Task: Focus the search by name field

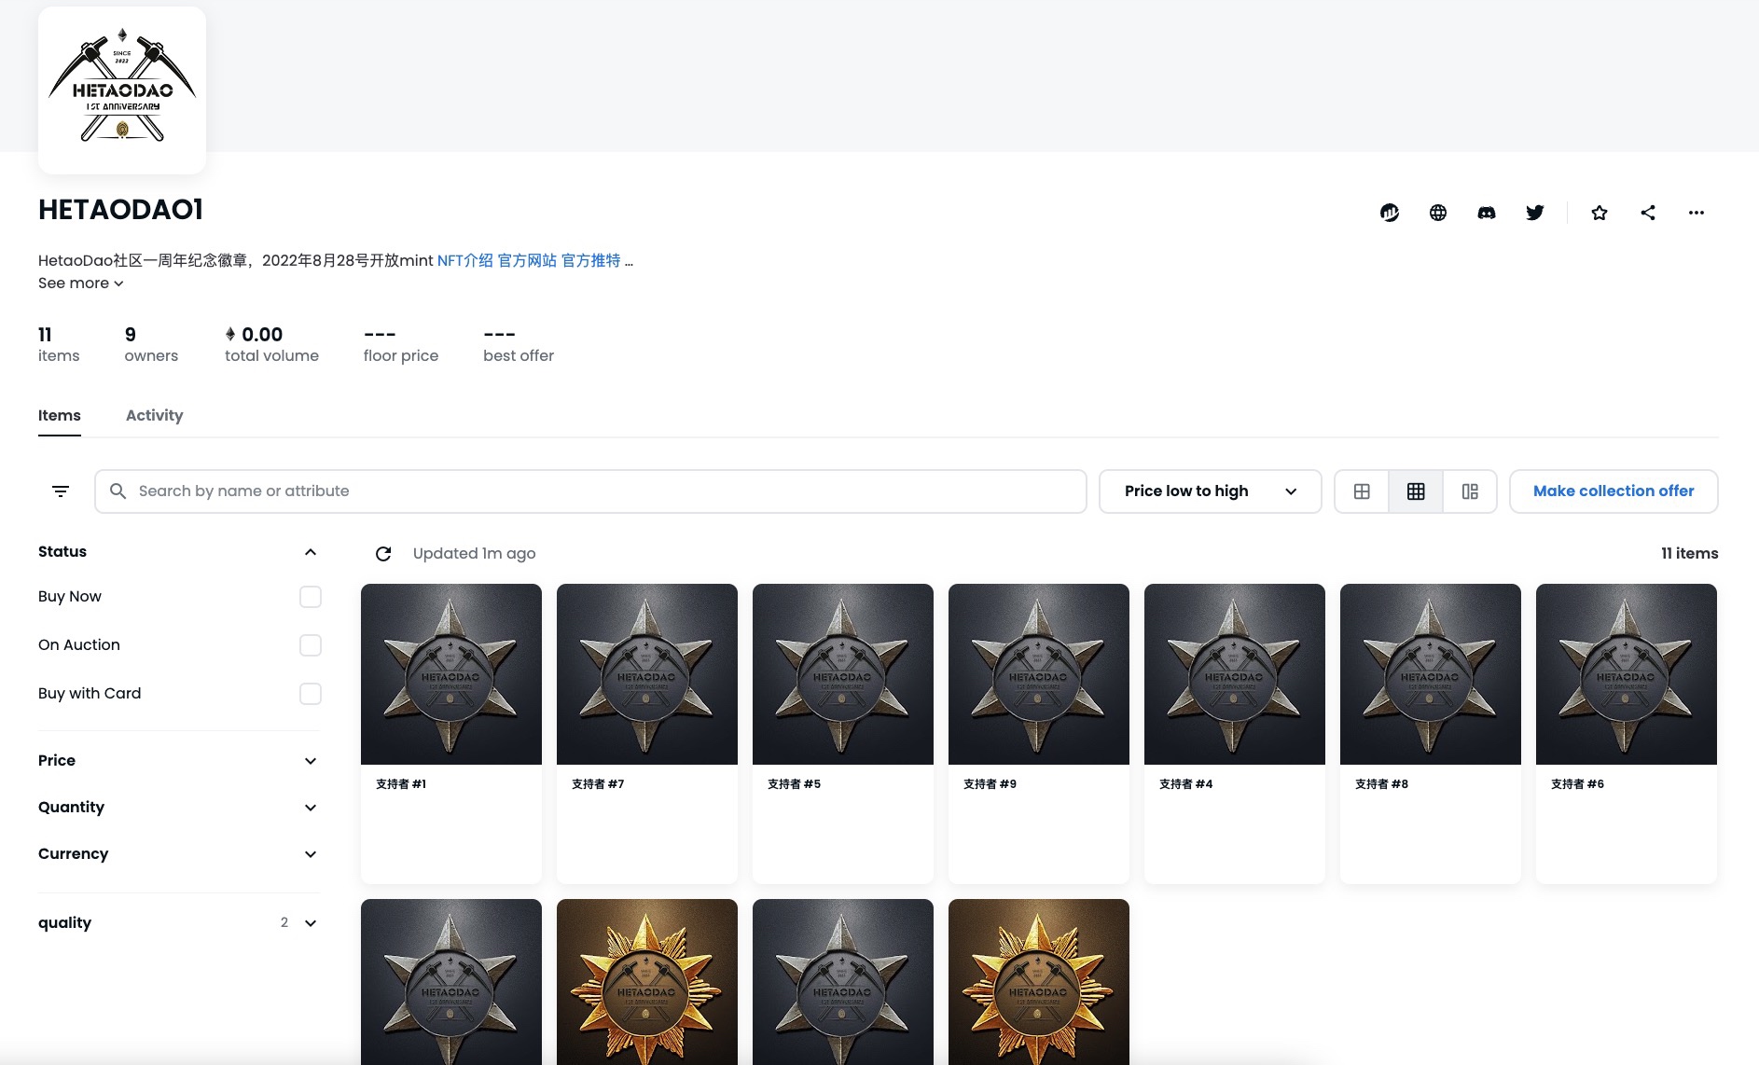Action: tap(590, 491)
